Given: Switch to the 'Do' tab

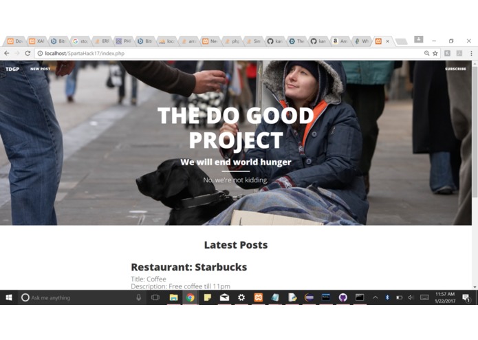Looking at the screenshot, I should (15, 41).
